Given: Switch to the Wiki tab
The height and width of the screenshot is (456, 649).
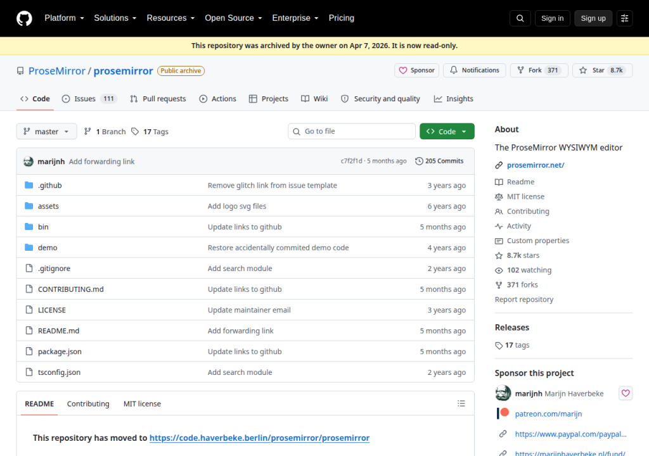Looking at the screenshot, I should [x=314, y=99].
